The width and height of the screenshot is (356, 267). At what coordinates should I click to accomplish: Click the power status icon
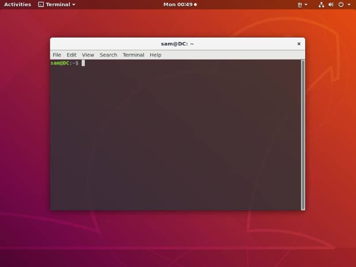[340, 4]
